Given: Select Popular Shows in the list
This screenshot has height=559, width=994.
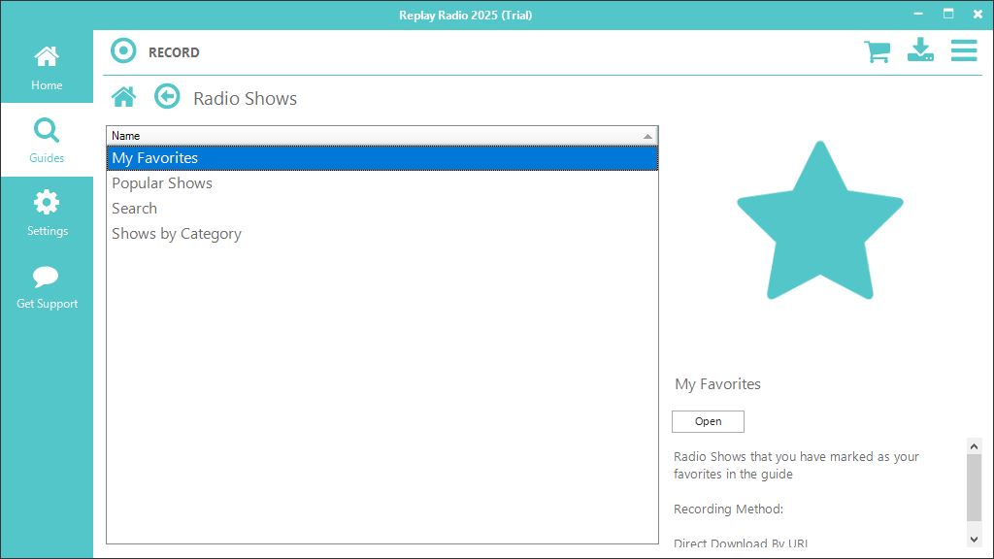Looking at the screenshot, I should (382, 183).
